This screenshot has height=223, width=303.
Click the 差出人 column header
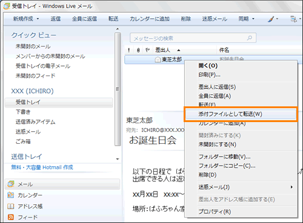pos(162,50)
